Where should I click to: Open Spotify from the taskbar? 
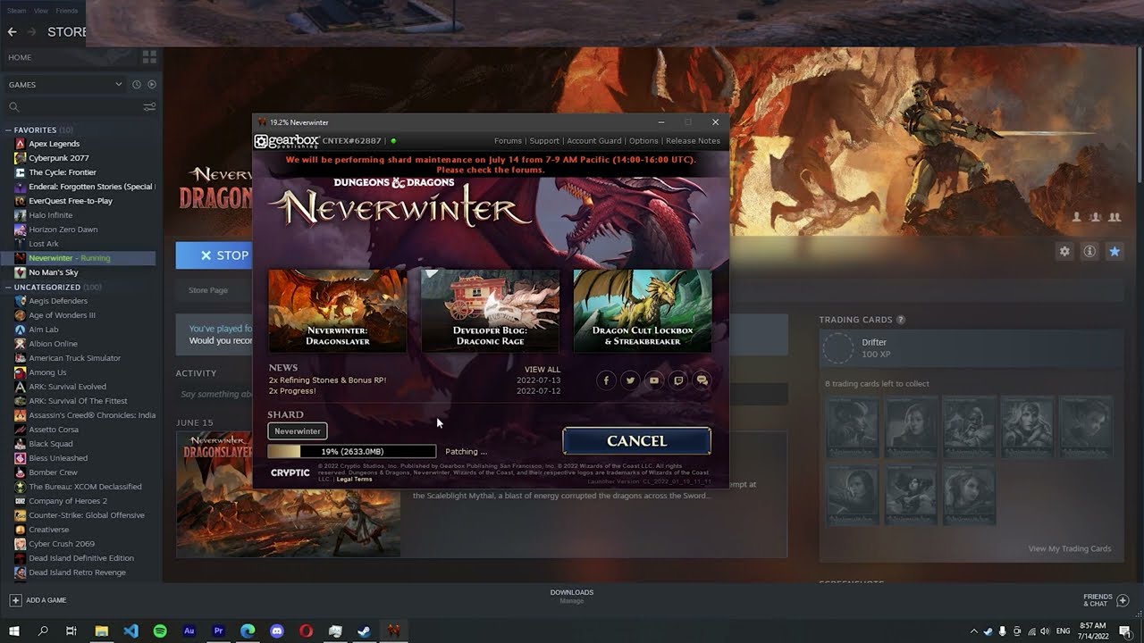tap(160, 630)
